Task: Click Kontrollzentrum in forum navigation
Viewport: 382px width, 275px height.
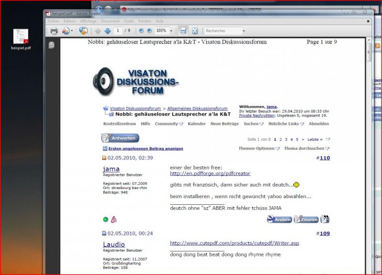Action: (120, 124)
